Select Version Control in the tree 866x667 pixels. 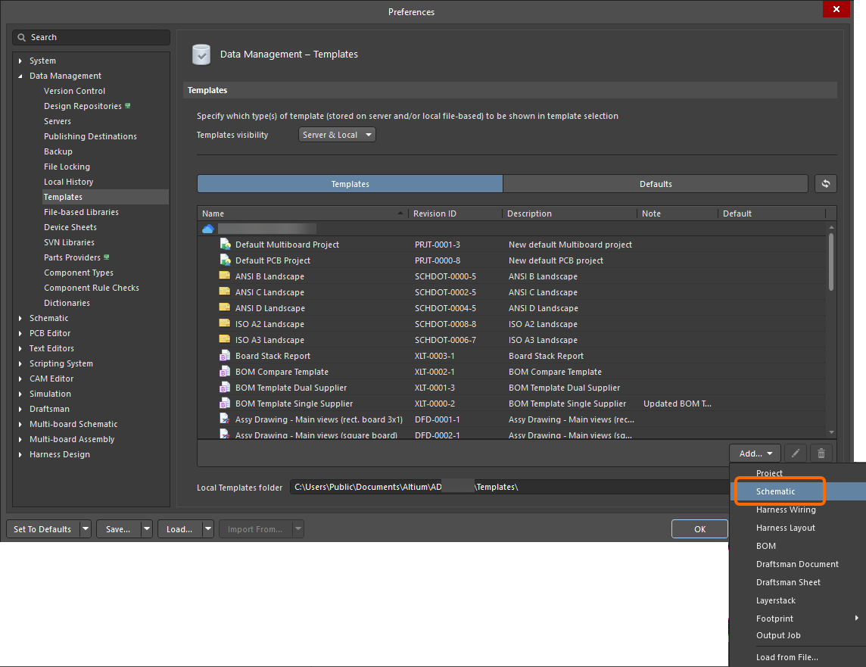click(x=74, y=91)
